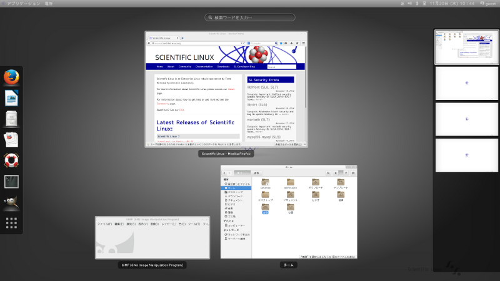Click Files window forward arrow button

tap(229, 173)
